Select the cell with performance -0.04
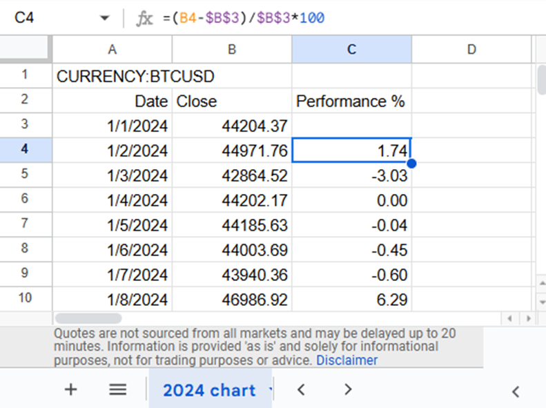The width and height of the screenshot is (546, 408). 352,225
